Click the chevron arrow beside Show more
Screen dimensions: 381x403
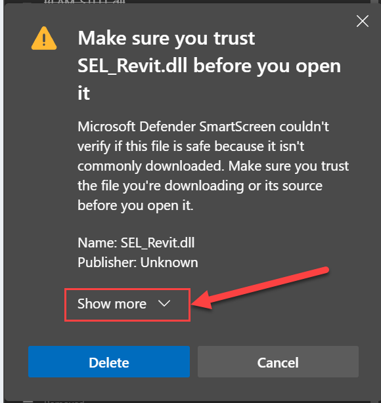point(164,303)
